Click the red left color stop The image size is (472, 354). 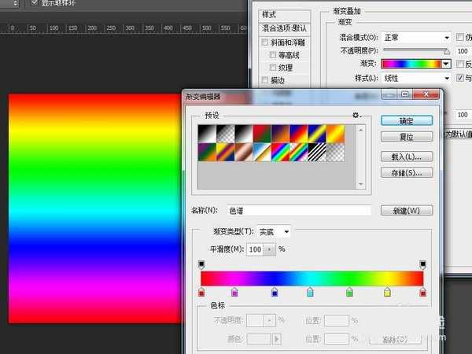click(x=201, y=293)
